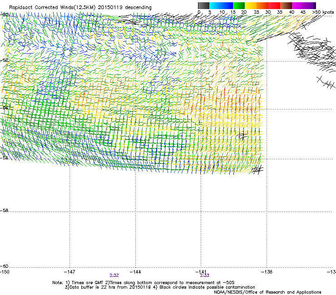Click the note 'Times are GMT'

(87, 283)
